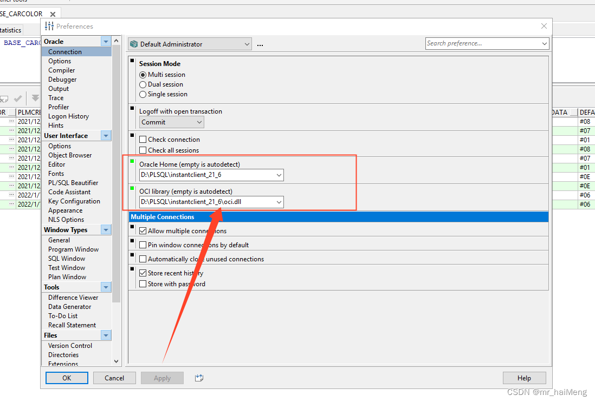This screenshot has width=595, height=402.
Task: Open the Oracle Home path dropdown
Action: (x=279, y=175)
